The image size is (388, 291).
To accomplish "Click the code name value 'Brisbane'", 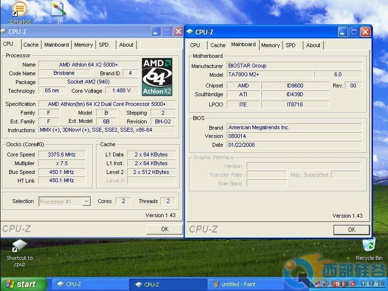I will pos(64,73).
